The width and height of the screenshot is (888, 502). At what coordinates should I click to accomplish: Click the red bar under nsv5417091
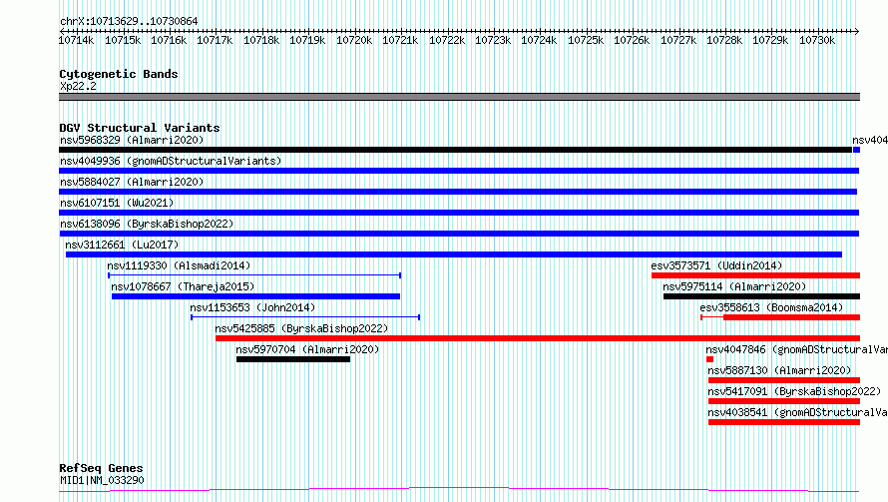tap(784, 401)
